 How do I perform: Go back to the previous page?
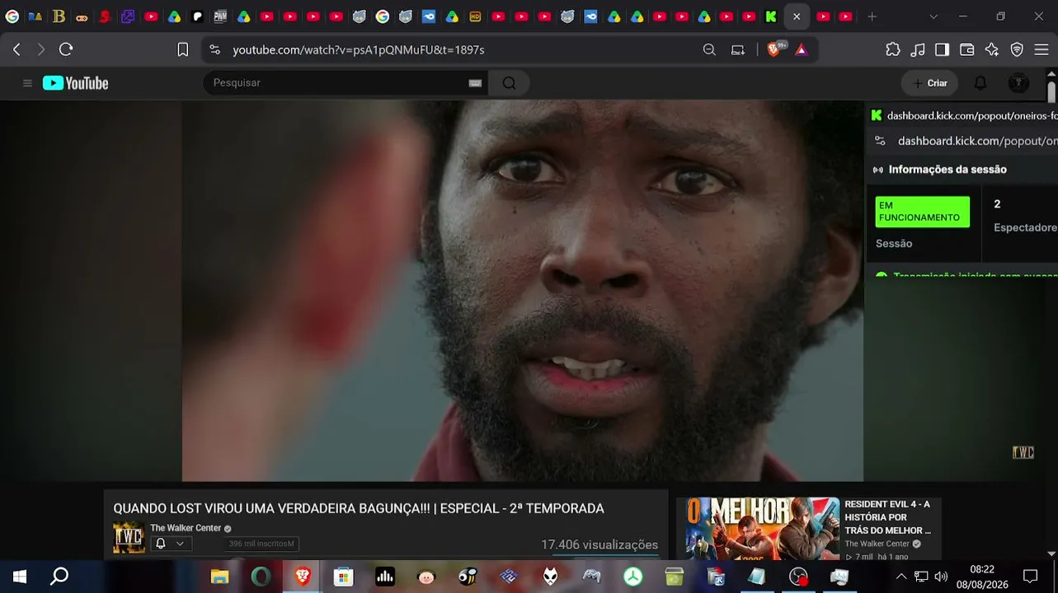point(16,49)
